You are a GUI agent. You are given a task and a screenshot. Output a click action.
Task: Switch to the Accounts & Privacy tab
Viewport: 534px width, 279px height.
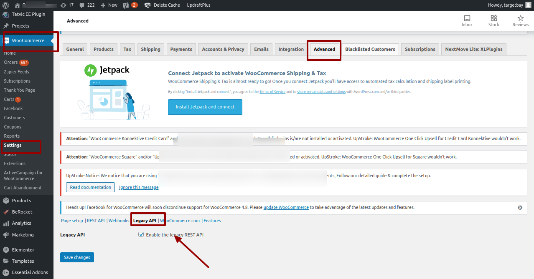click(223, 49)
